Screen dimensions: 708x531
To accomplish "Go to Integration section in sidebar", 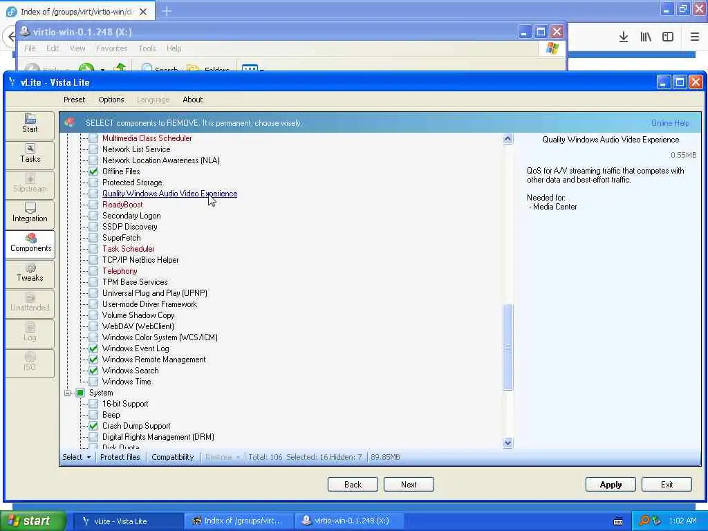I will pyautogui.click(x=30, y=214).
